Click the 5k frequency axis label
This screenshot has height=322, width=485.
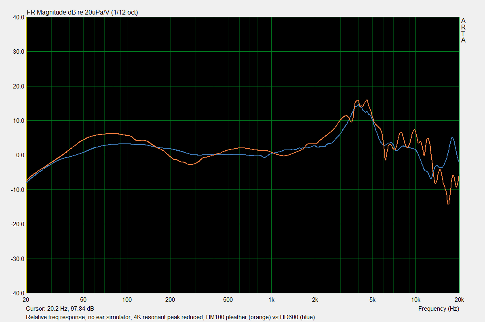tap(372, 300)
